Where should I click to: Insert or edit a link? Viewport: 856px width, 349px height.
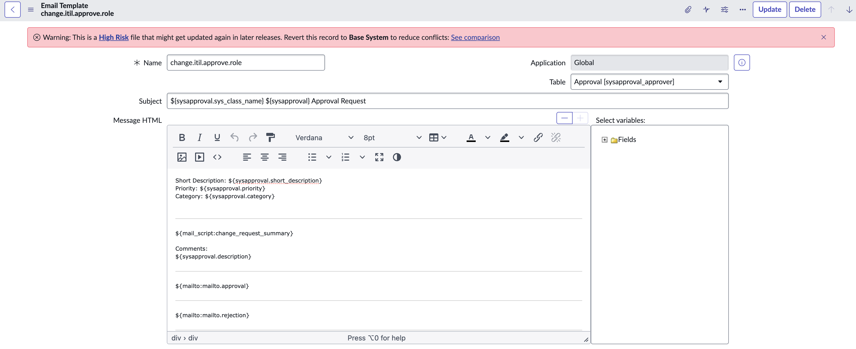click(x=538, y=137)
